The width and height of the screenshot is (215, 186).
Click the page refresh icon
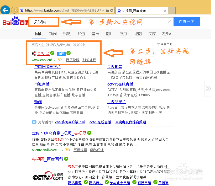112,10
